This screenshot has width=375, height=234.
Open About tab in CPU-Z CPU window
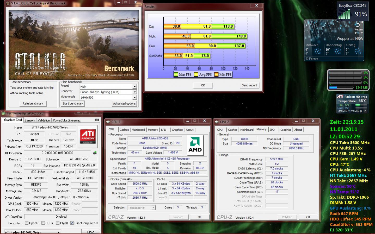[190, 130]
